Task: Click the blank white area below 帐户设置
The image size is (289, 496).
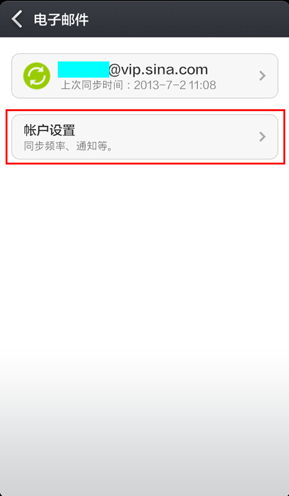Action: pyautogui.click(x=144, y=269)
